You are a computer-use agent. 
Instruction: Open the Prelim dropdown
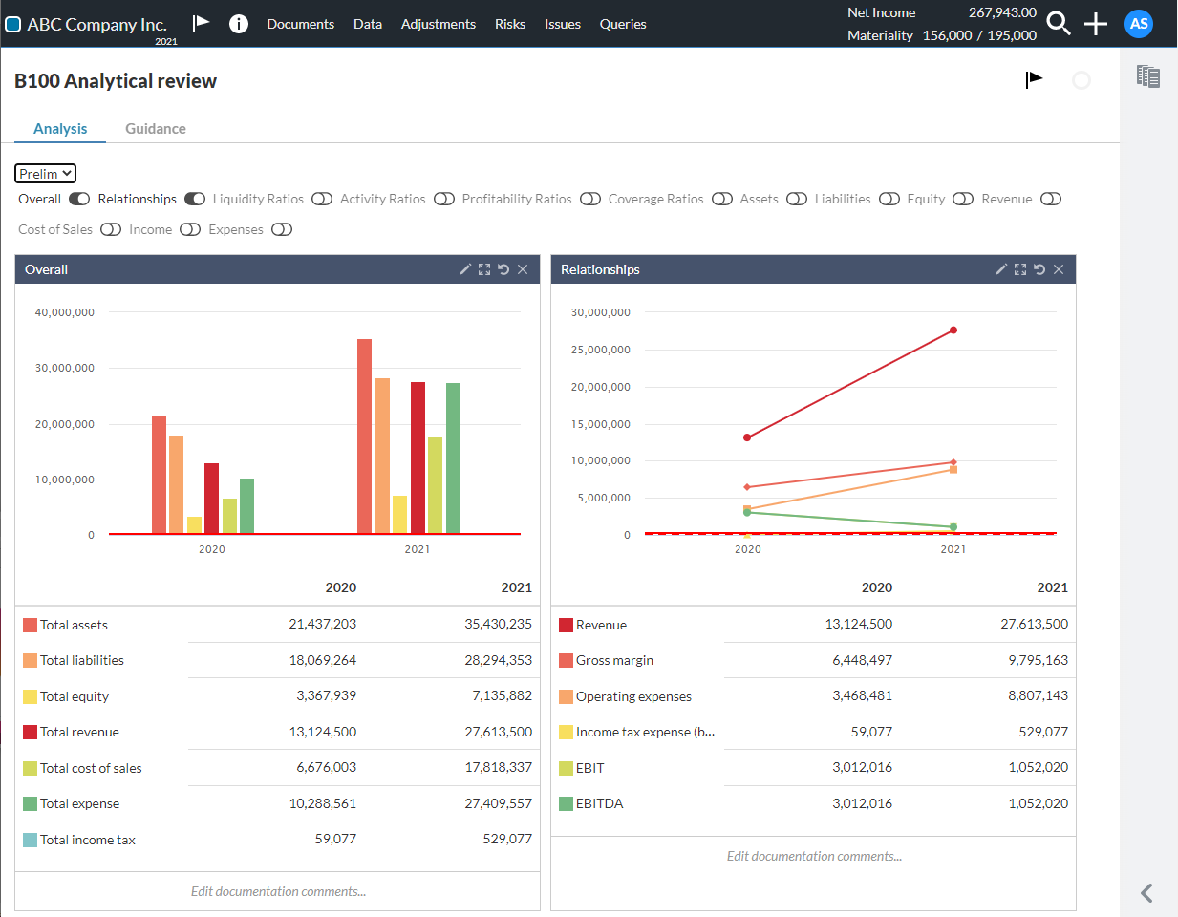coord(45,174)
